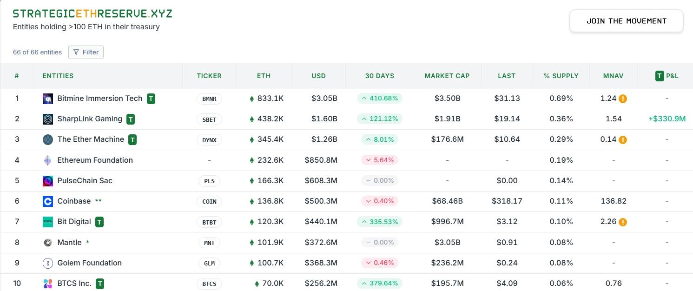This screenshot has width=693, height=291.
Task: Click the Bit Digital logo icon
Action: click(x=48, y=222)
